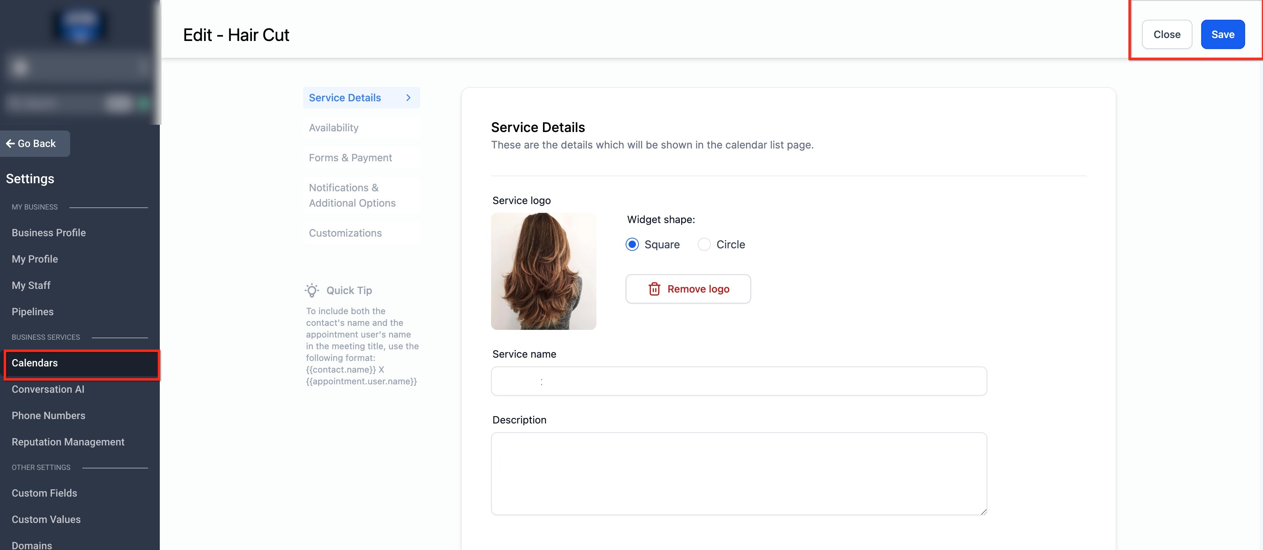Click the Close button
The height and width of the screenshot is (550, 1263).
(1166, 34)
